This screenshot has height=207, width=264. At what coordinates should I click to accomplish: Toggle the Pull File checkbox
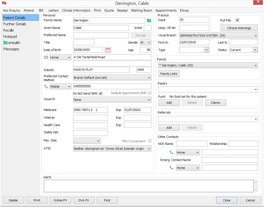(x=237, y=20)
